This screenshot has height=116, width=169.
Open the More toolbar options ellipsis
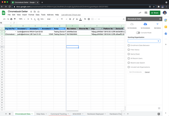[99, 19]
